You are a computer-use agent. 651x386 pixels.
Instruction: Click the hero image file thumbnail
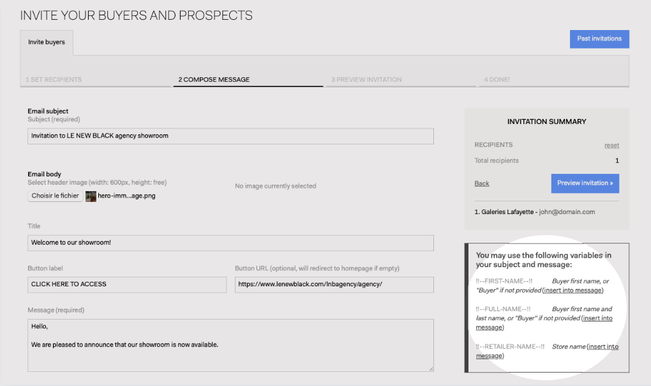(x=91, y=196)
